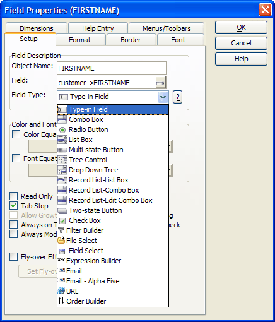This screenshot has width=275, height=322.
Task: Open Help from the side button
Action: point(241,59)
